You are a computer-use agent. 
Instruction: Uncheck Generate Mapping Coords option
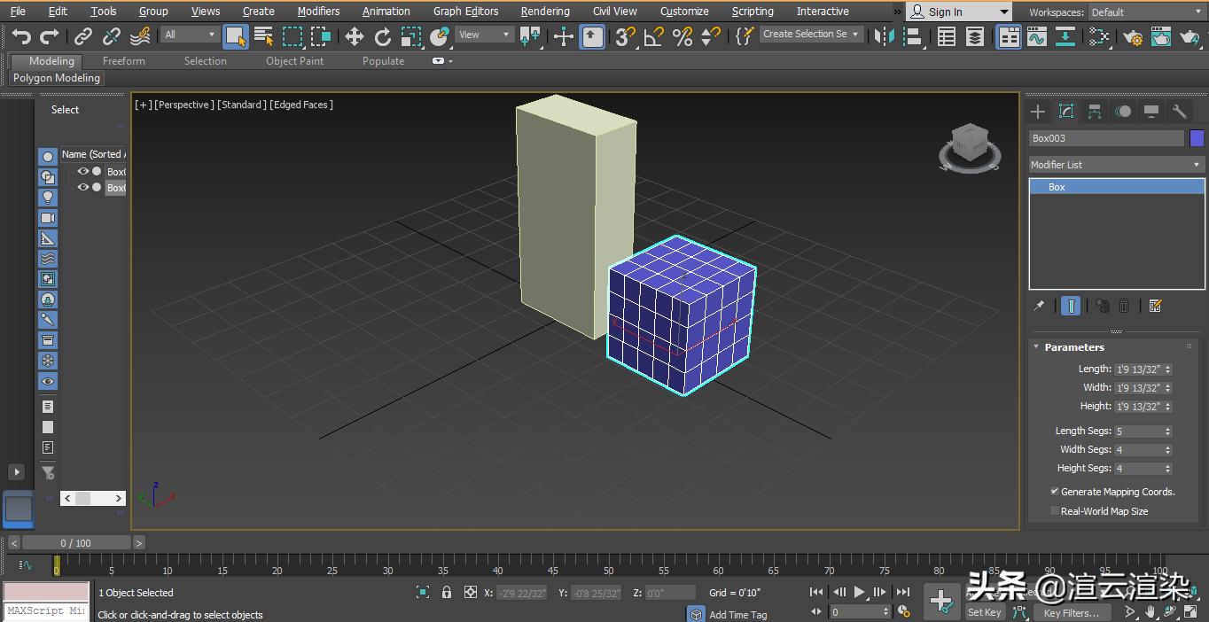pyautogui.click(x=1055, y=491)
